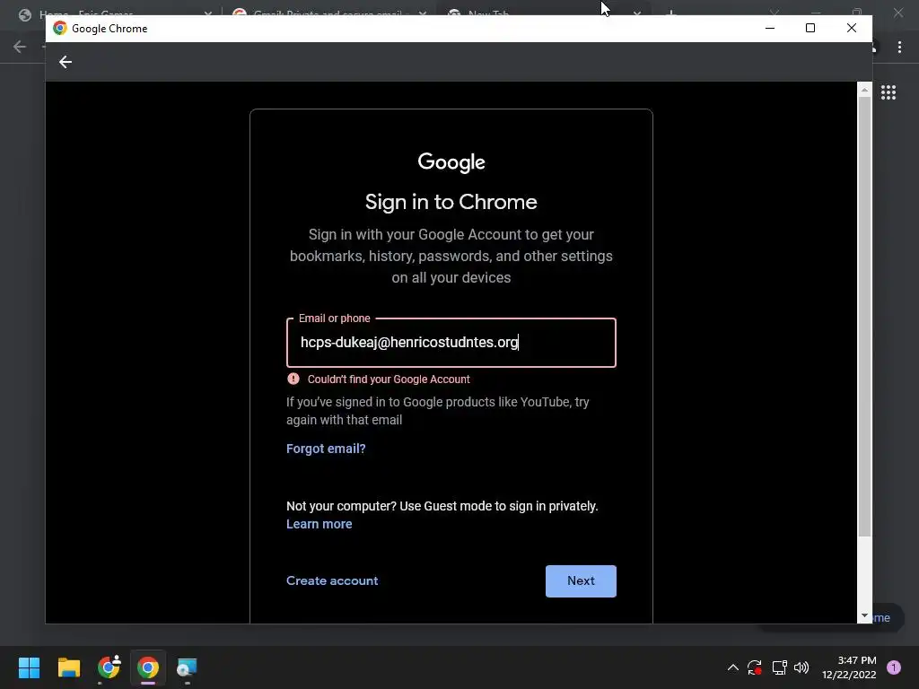
Task: Click the Forgot email? link
Action: (326, 449)
